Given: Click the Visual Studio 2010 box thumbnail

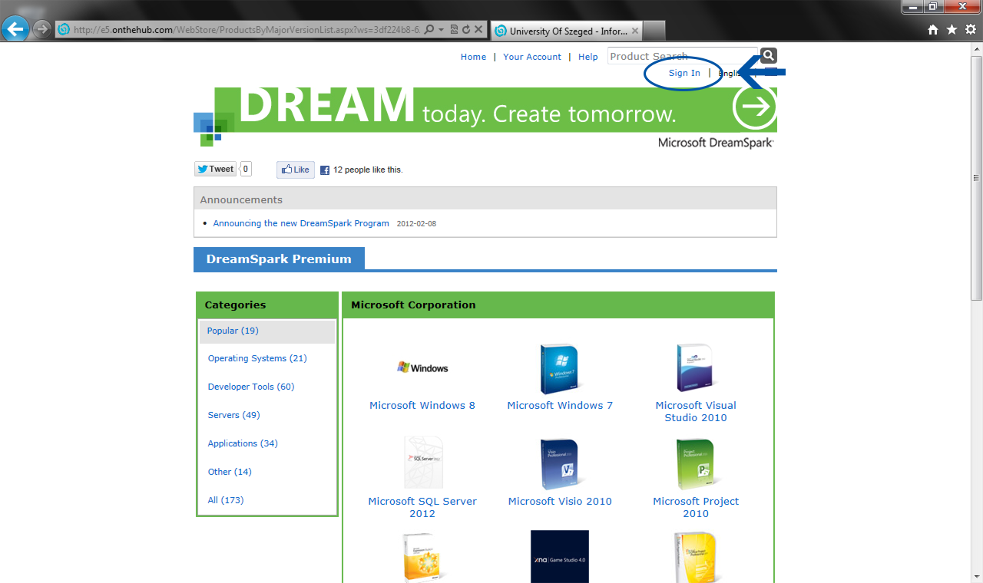Looking at the screenshot, I should click(x=696, y=369).
